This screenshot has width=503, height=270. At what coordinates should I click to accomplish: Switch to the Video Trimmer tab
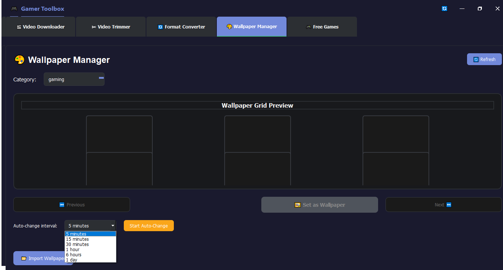tap(111, 27)
